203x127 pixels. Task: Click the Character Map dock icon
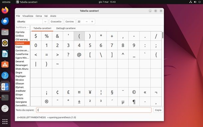[x=5, y=87]
